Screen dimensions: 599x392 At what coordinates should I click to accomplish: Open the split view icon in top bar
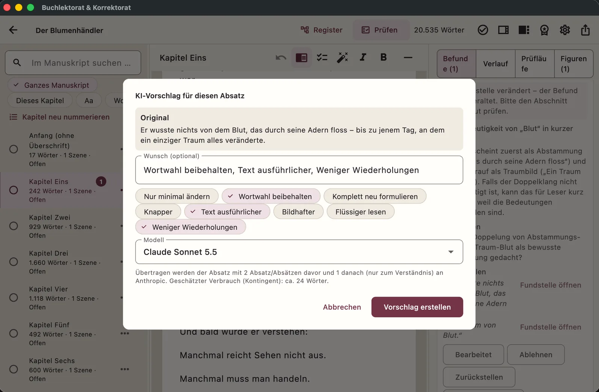(524, 30)
